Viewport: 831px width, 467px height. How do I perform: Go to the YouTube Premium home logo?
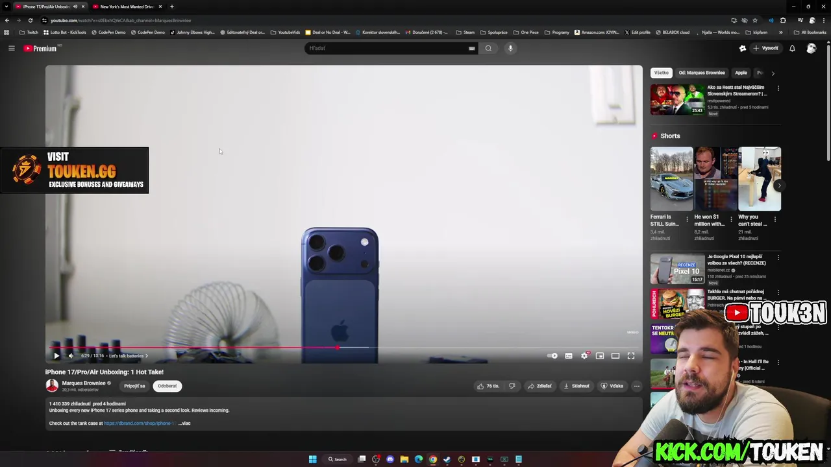(x=40, y=48)
